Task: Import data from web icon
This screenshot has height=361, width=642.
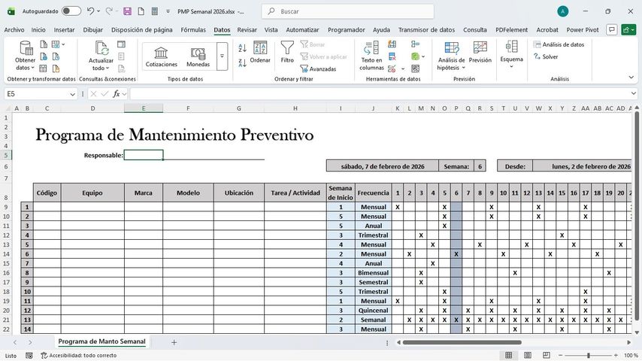Action: 44,56
